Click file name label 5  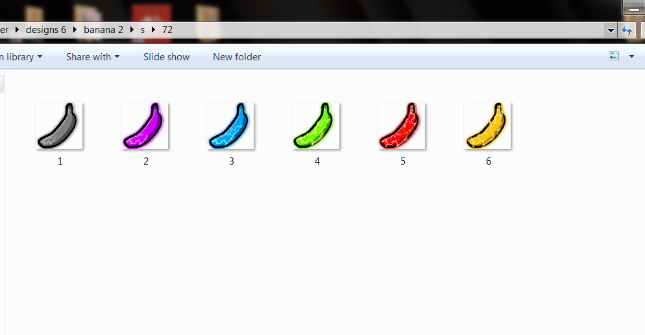pyautogui.click(x=403, y=161)
